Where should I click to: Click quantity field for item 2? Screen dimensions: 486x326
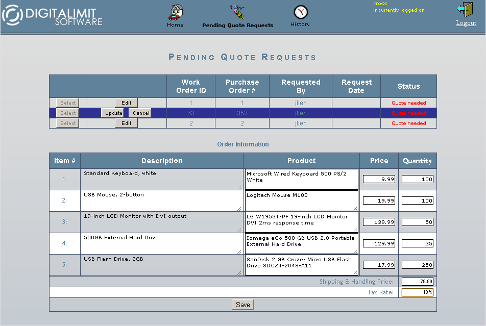click(x=418, y=200)
